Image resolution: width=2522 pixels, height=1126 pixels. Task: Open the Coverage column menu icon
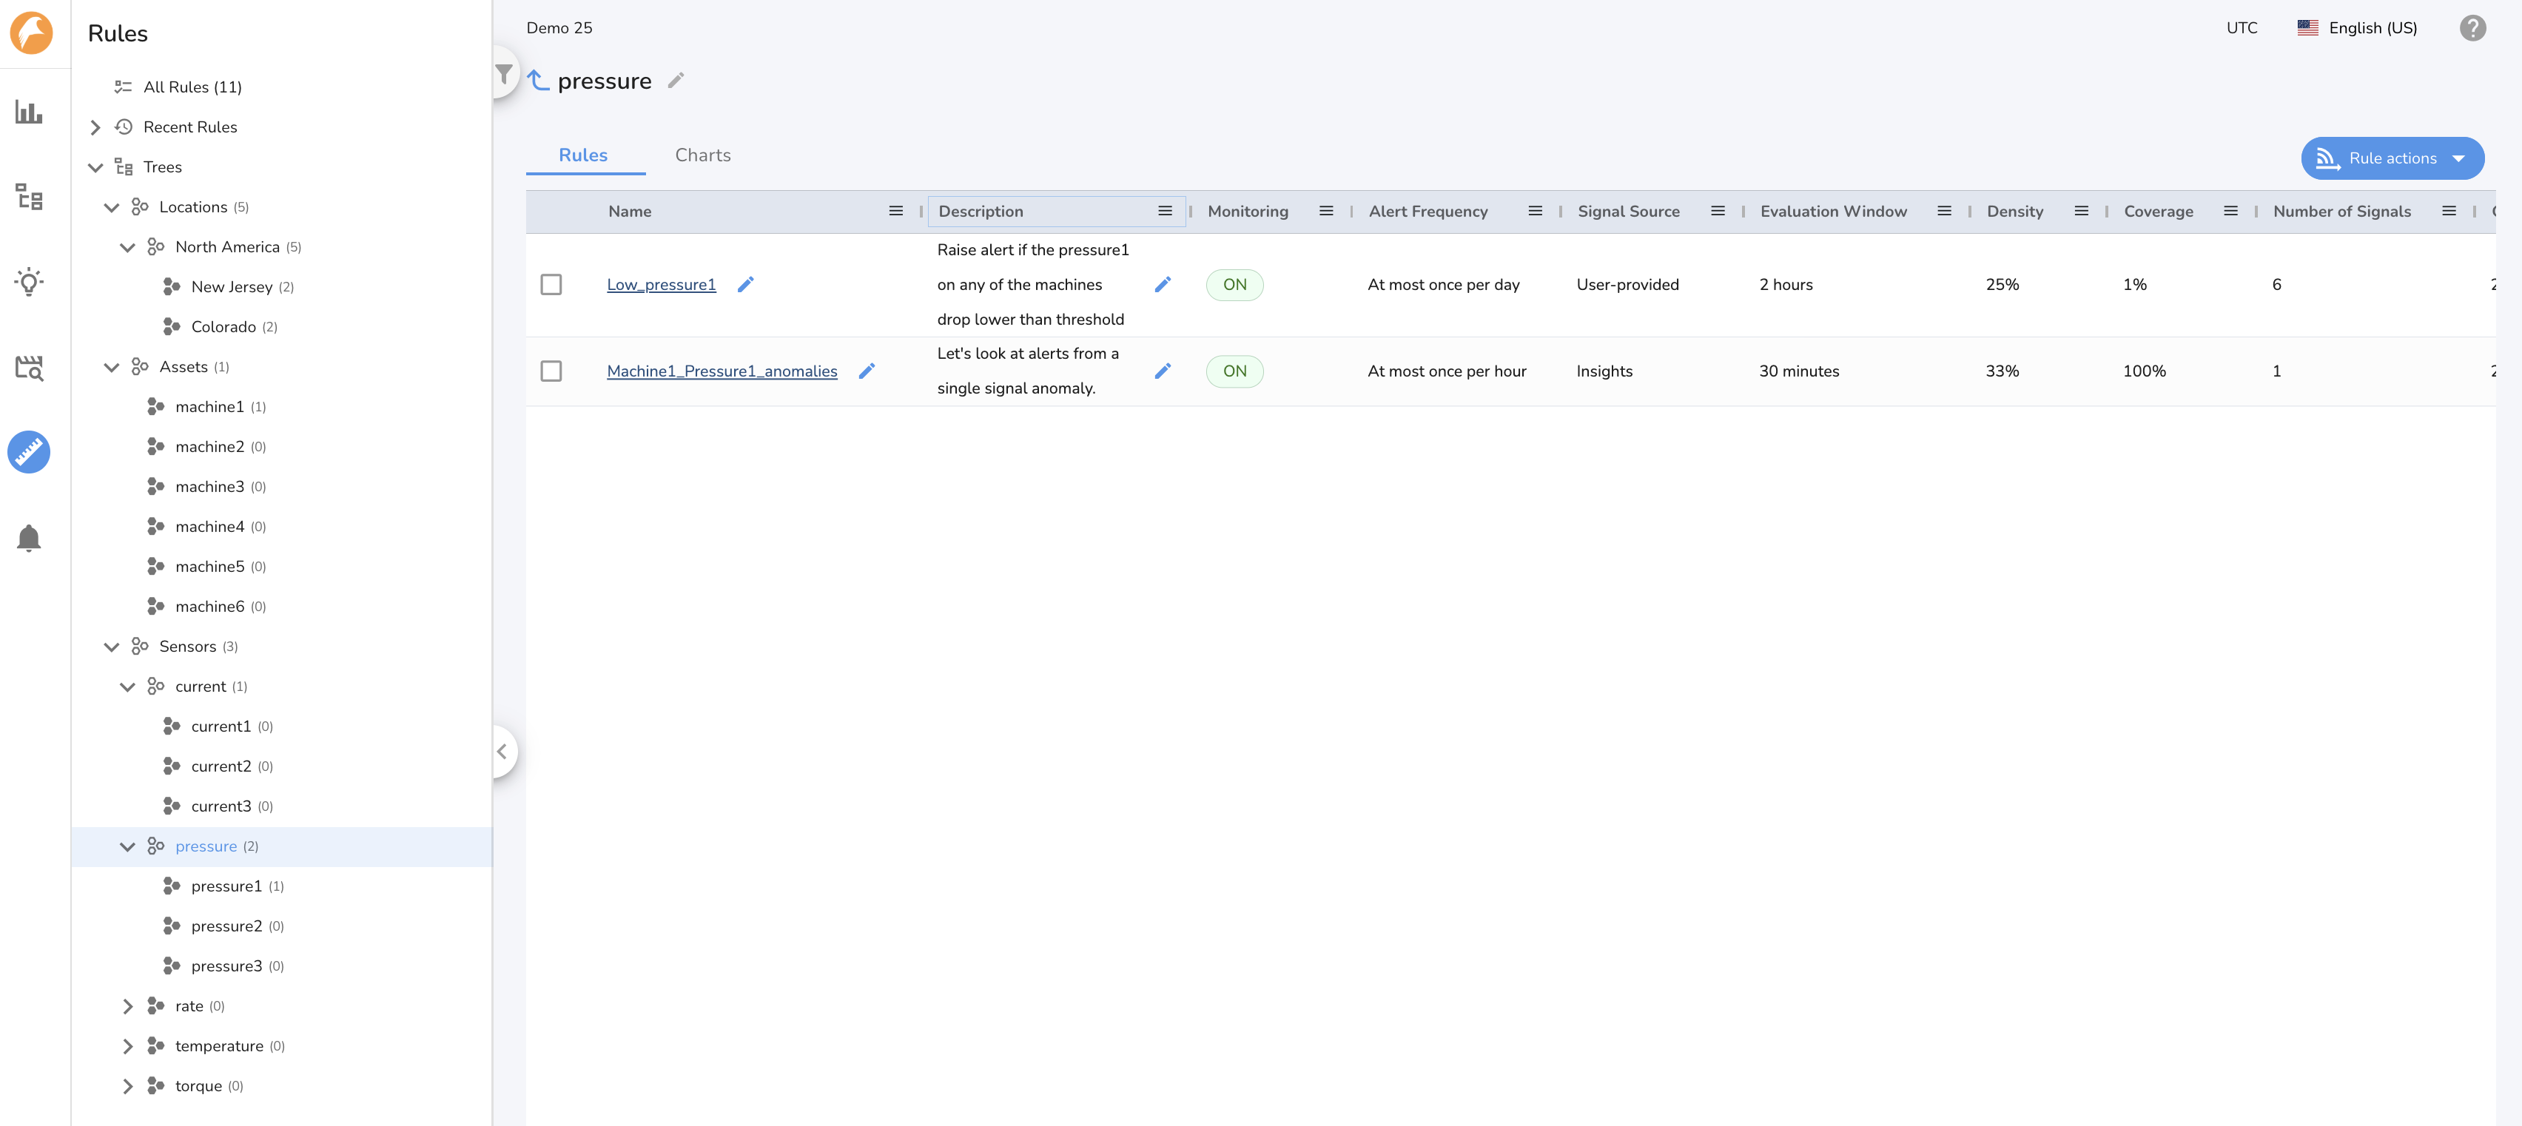(2231, 212)
